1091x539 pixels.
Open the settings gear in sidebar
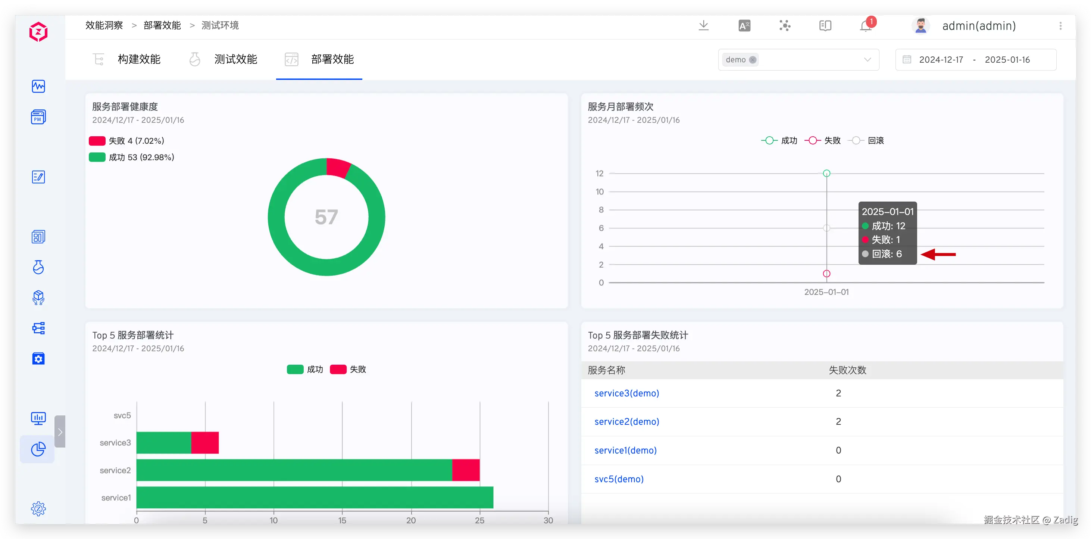[x=38, y=508]
